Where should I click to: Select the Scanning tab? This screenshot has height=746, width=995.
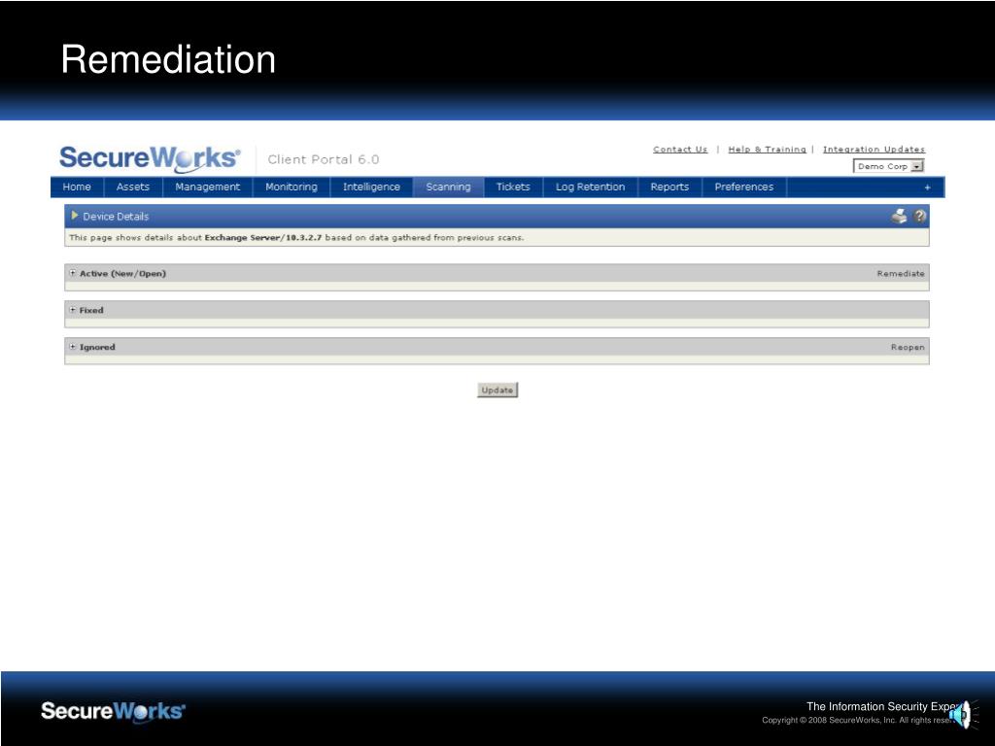(x=449, y=187)
